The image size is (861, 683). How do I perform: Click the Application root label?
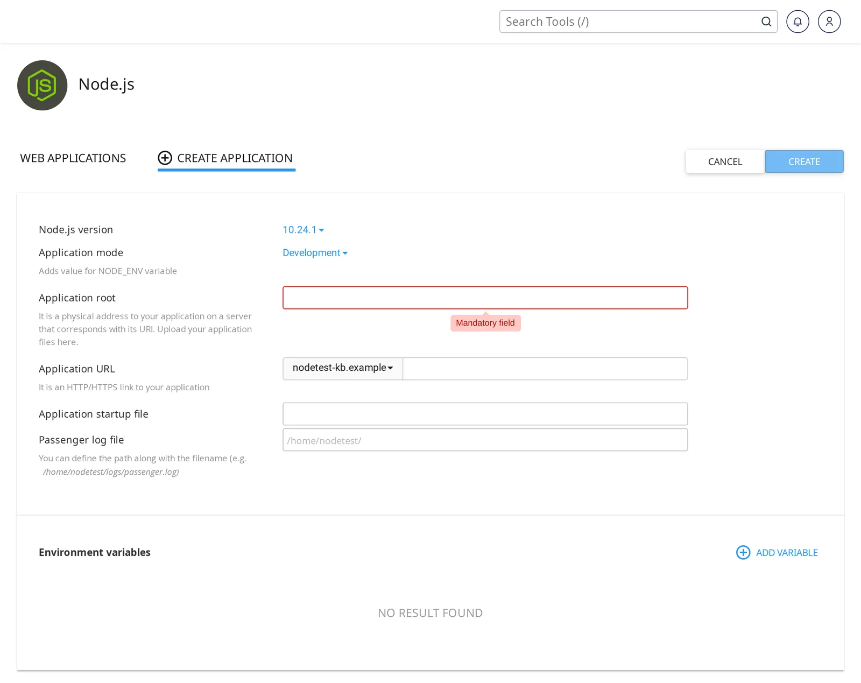point(77,298)
